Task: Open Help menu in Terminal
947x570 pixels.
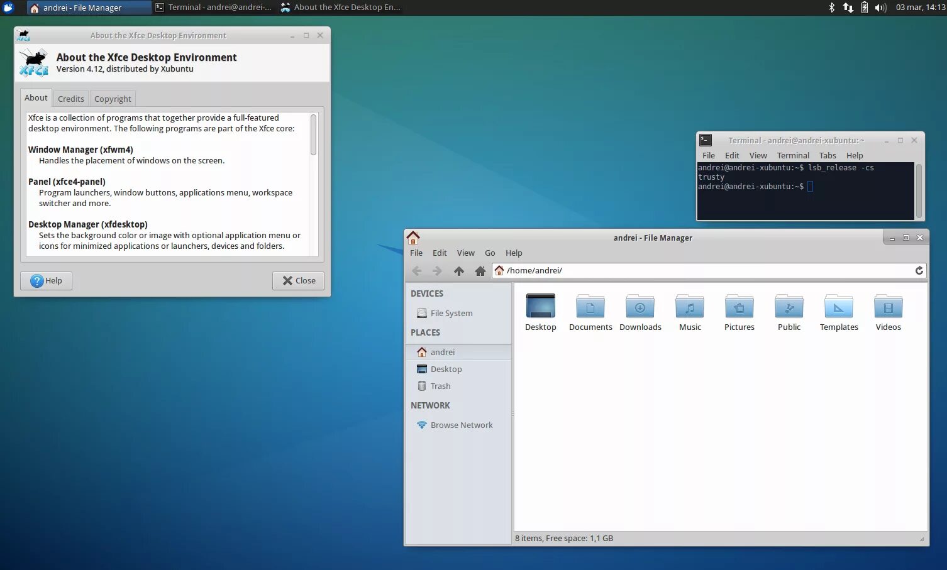Action: pos(855,155)
